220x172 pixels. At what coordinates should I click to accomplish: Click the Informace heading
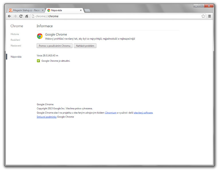tap(45, 26)
